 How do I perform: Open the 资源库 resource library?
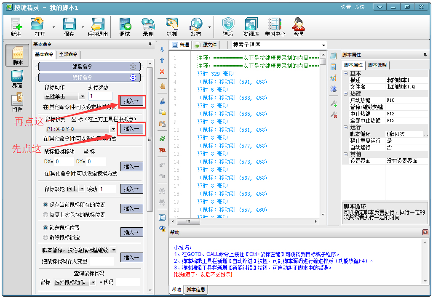pyautogui.click(x=251, y=27)
